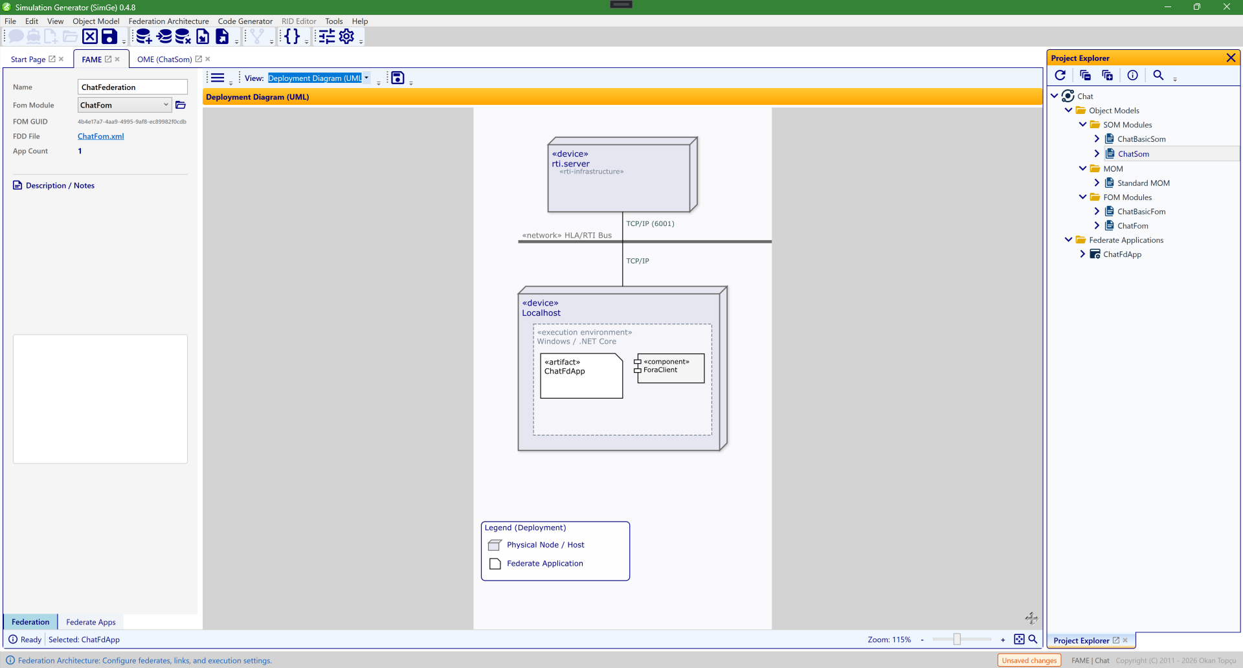Click the database-with-X remove icon
Screen dimensions: 1243x668
coord(183,36)
